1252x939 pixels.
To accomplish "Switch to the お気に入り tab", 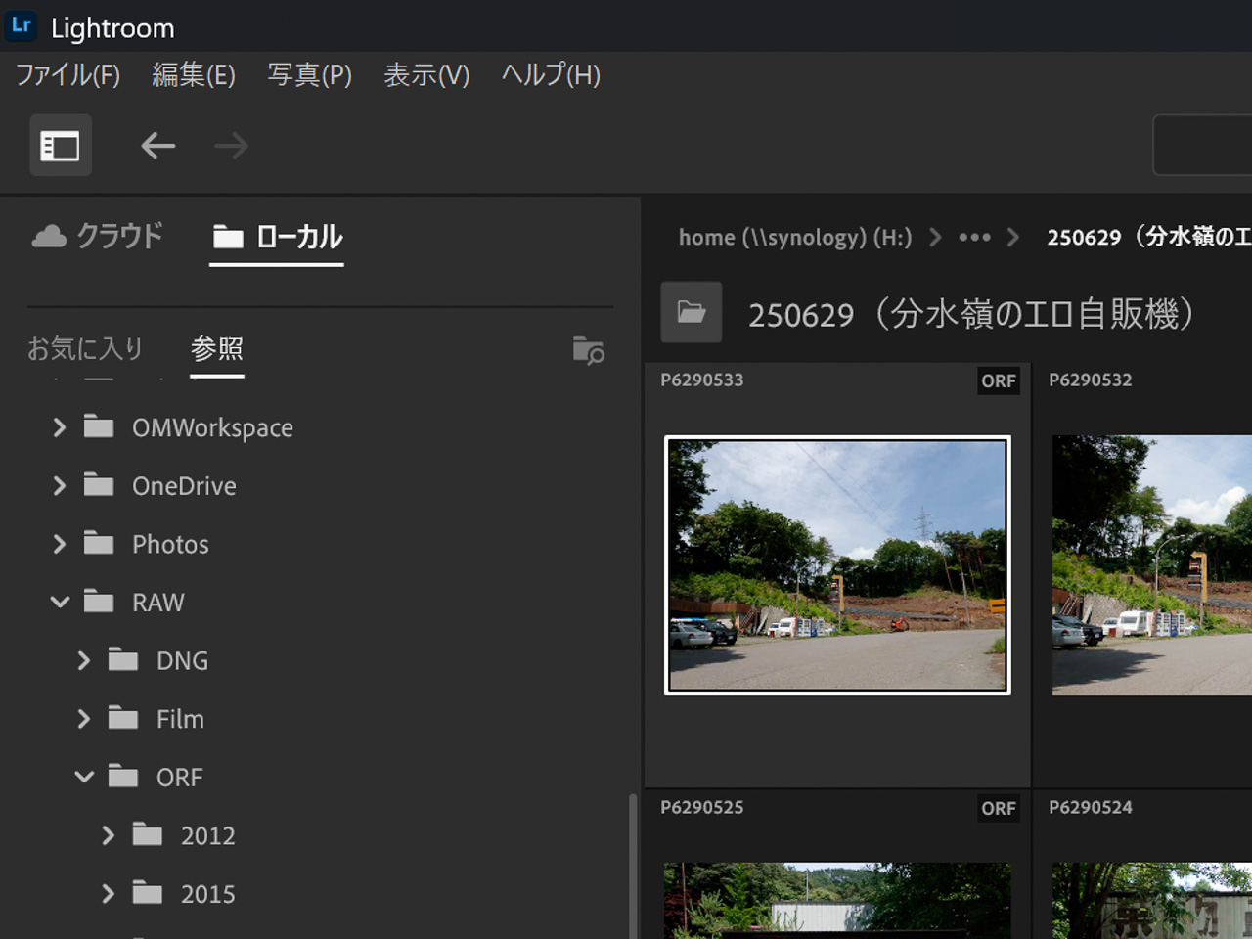I will coord(85,348).
